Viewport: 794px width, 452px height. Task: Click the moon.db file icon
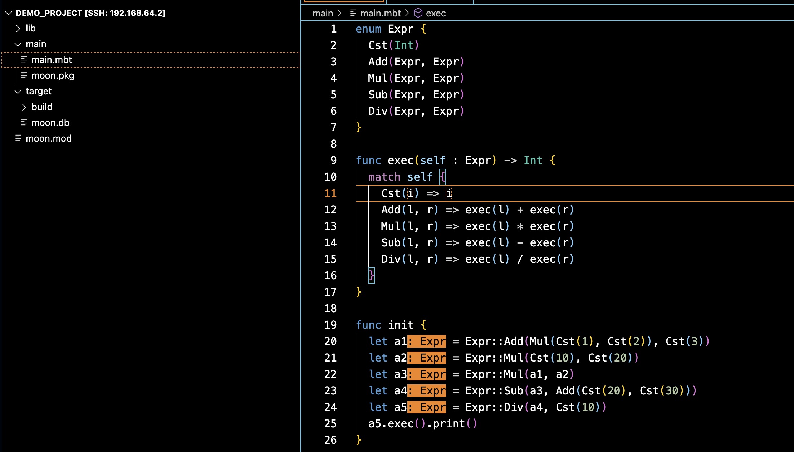[x=24, y=123]
